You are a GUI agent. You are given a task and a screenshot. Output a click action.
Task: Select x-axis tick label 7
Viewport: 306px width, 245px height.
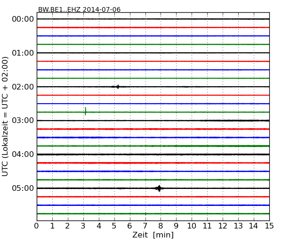coord(145,226)
